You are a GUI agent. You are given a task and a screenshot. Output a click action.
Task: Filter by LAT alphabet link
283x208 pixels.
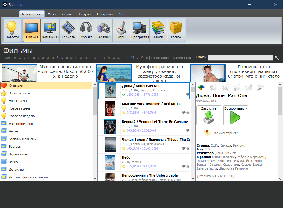click(x=8, y=58)
